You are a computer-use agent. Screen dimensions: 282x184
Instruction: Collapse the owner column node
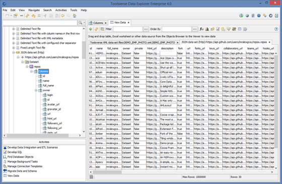tap(36, 90)
